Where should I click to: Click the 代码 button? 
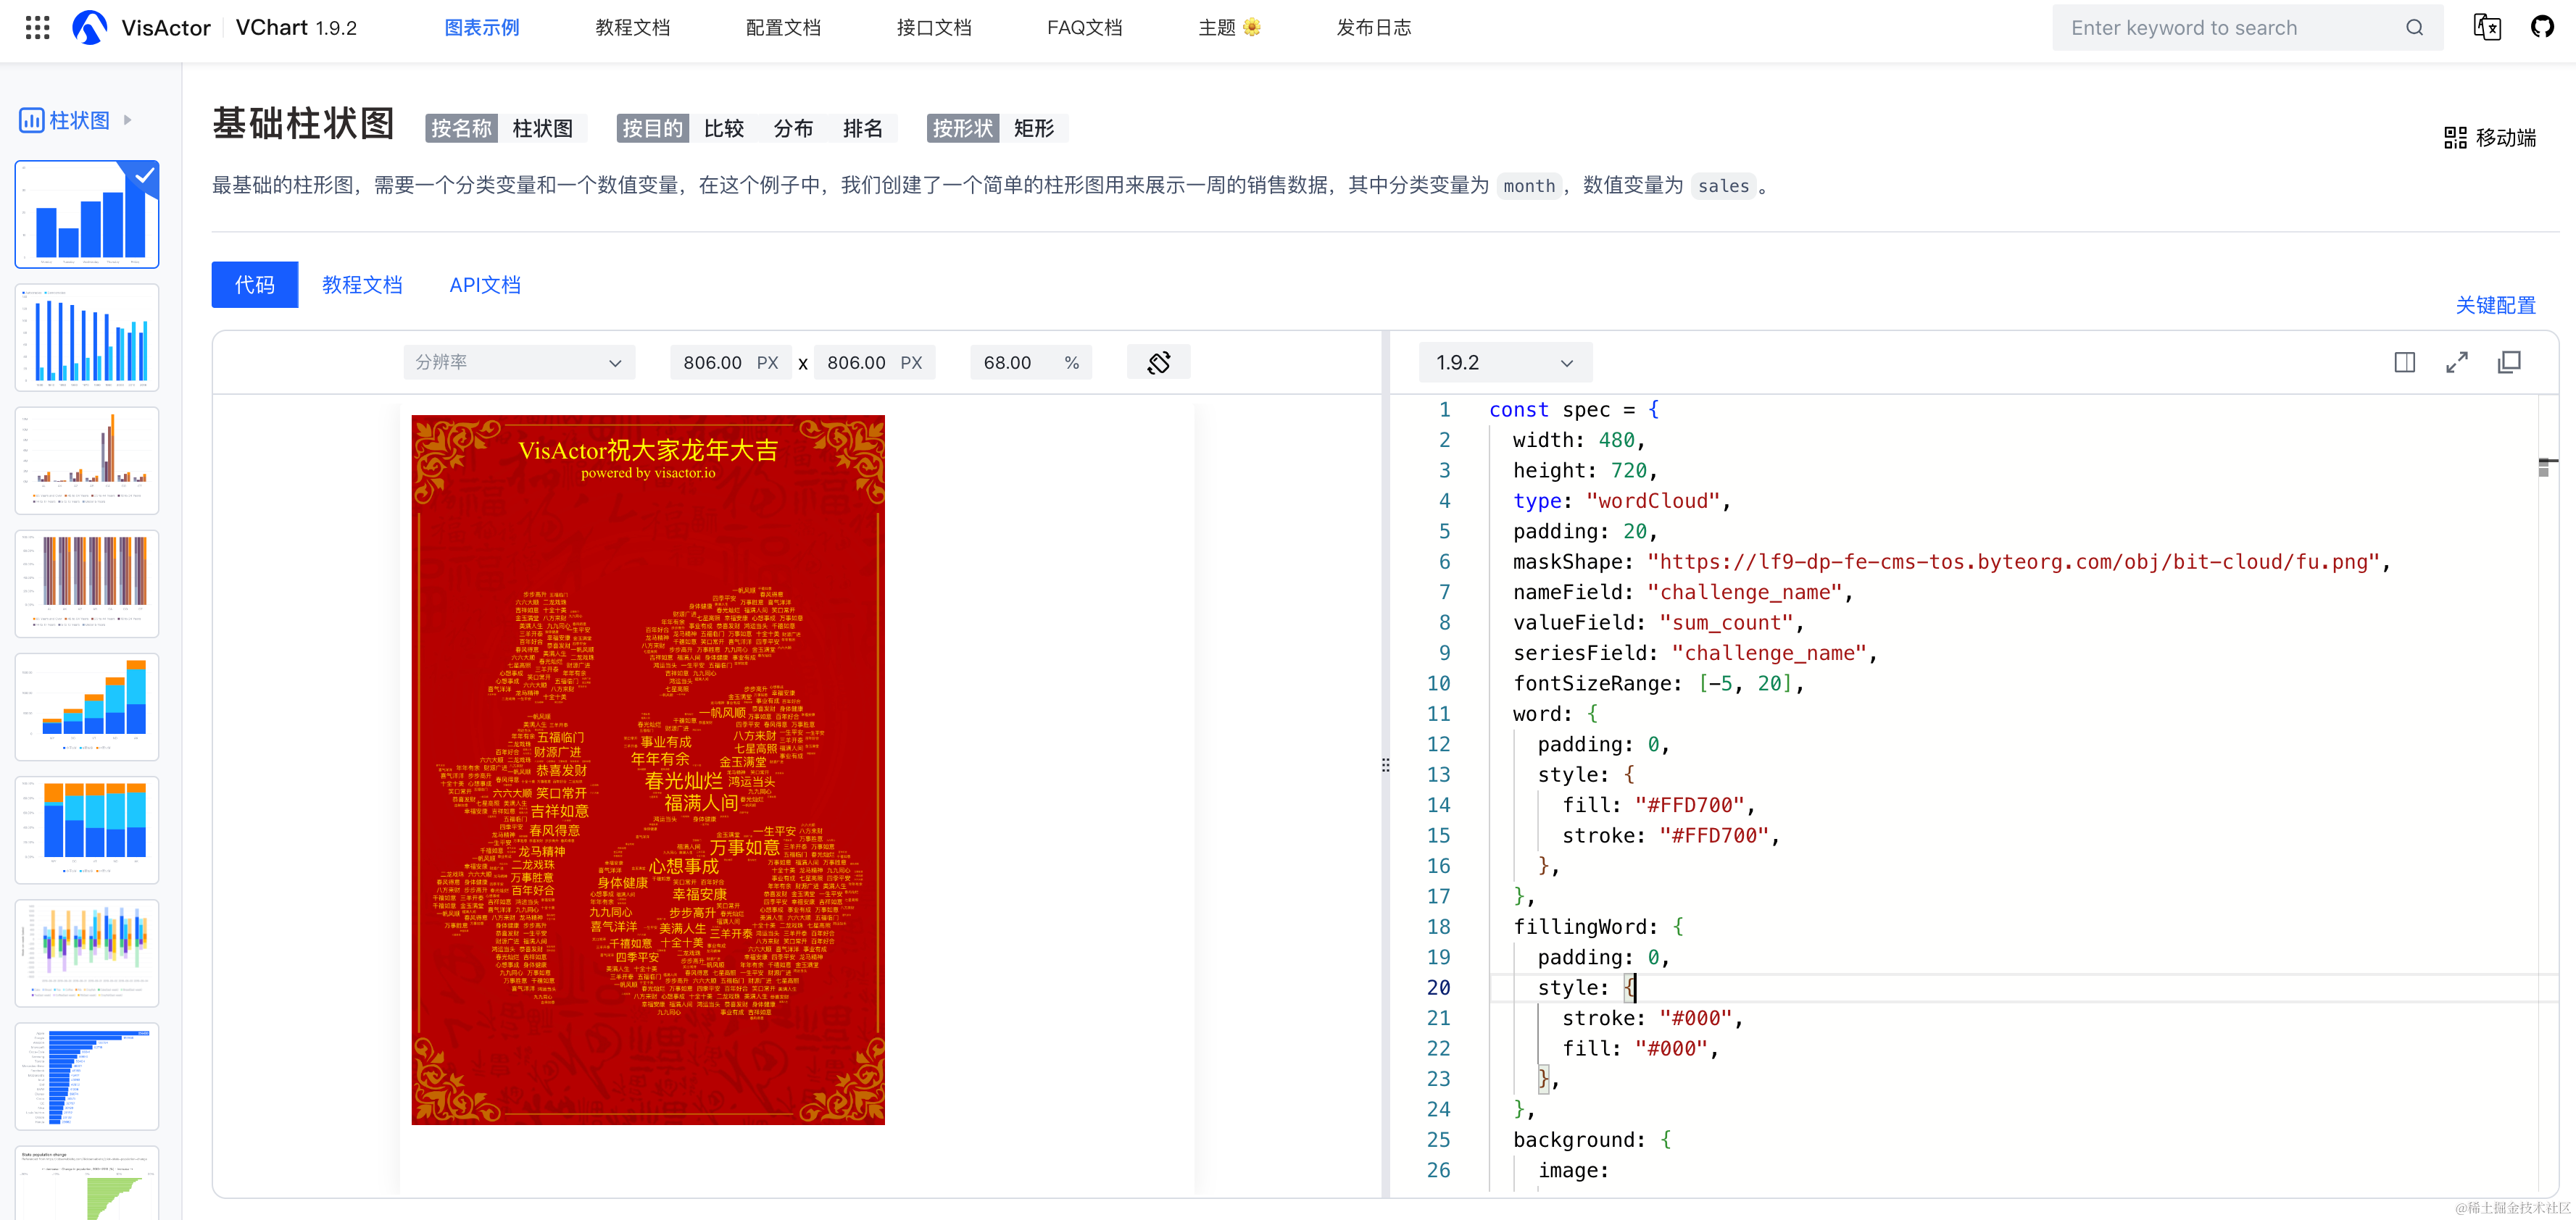tap(254, 285)
